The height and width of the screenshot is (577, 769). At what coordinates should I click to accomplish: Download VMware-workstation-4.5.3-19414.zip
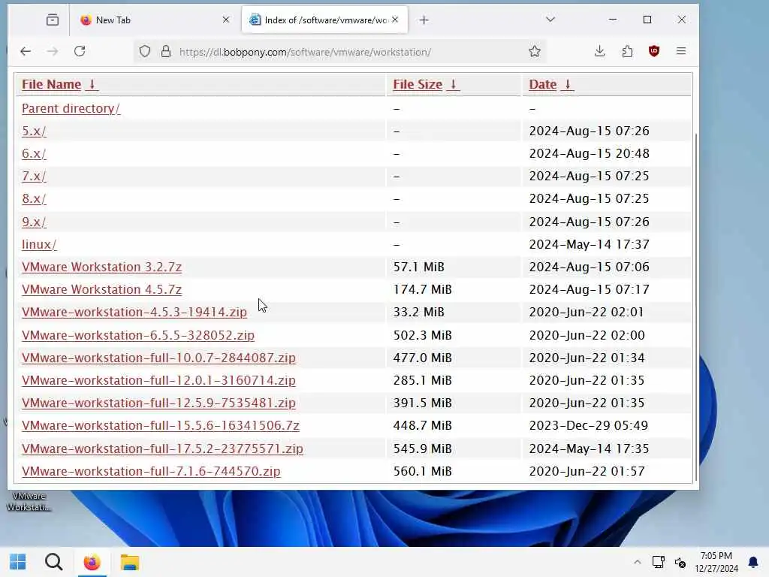point(134,312)
